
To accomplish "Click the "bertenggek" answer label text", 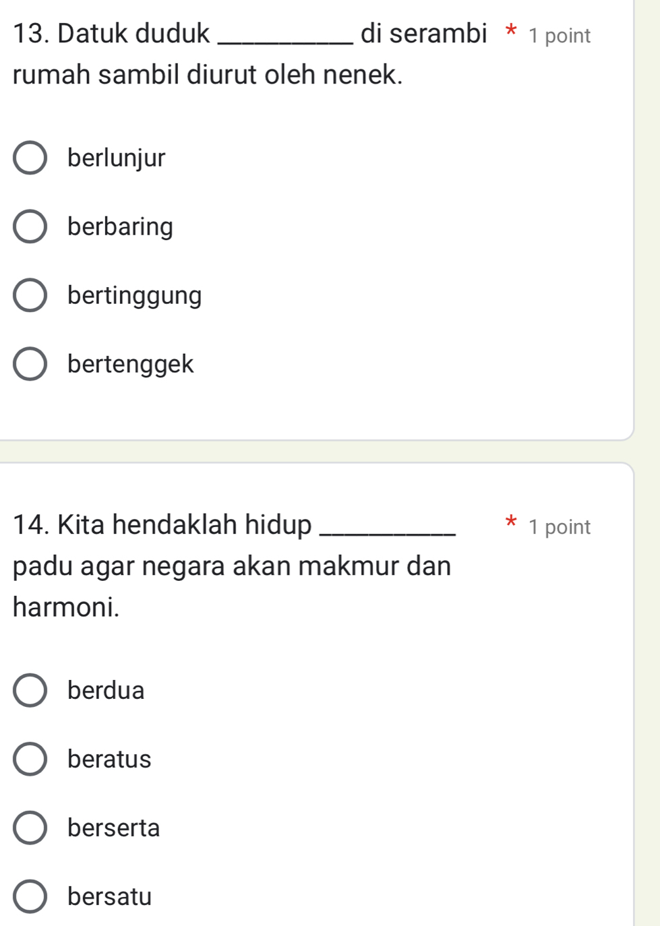I will (x=130, y=365).
